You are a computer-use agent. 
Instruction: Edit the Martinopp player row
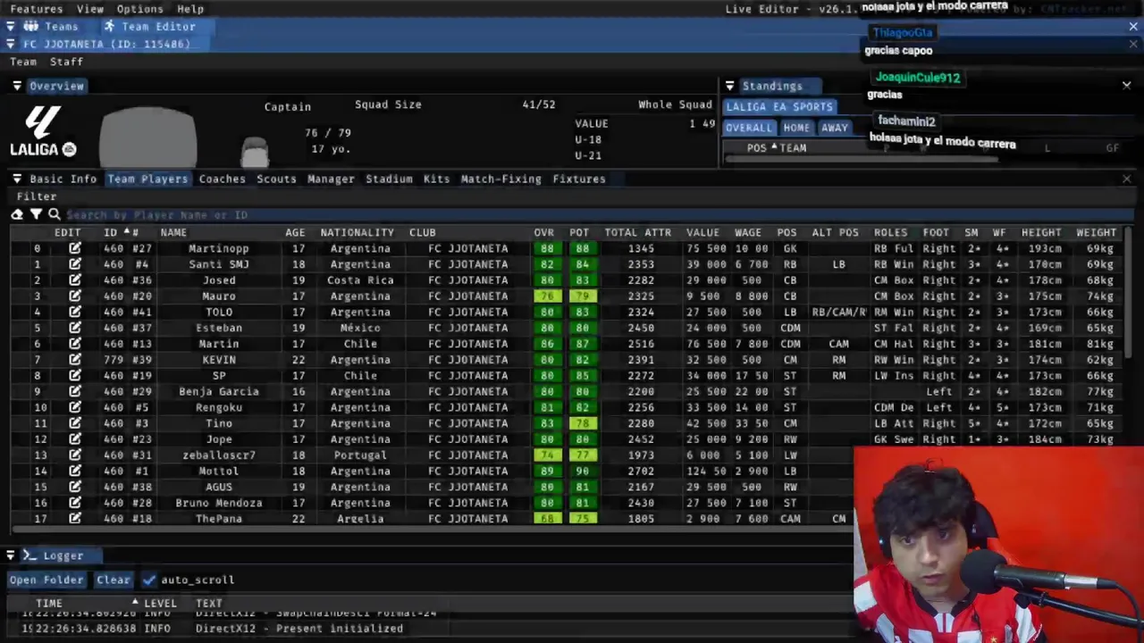[x=75, y=248]
